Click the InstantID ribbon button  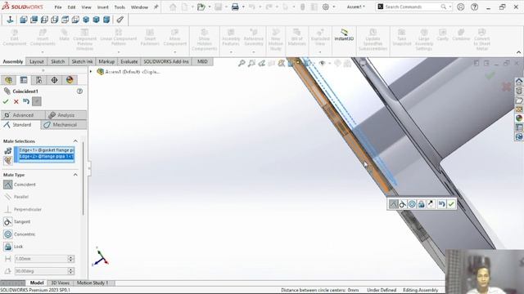click(x=344, y=35)
